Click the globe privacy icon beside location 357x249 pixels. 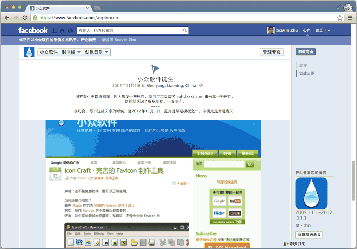pos(201,86)
